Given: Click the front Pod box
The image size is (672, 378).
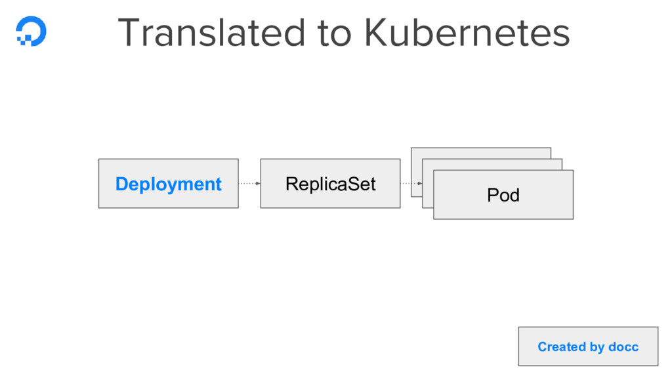Looking at the screenshot, I should 503,194.
